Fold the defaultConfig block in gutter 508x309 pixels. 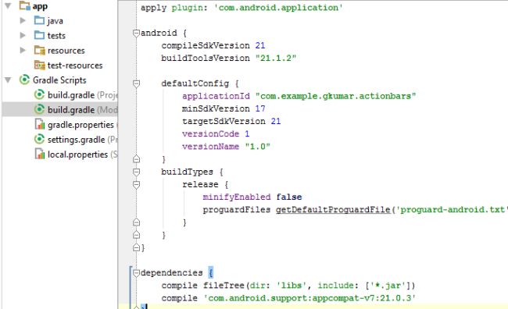pos(137,83)
